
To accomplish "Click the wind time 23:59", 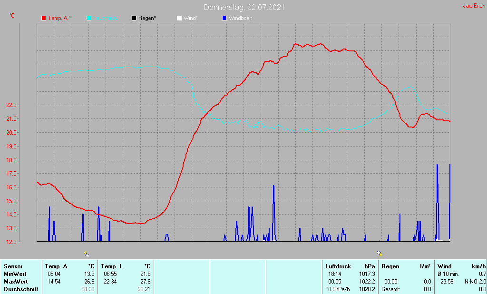I will pos(447,282).
